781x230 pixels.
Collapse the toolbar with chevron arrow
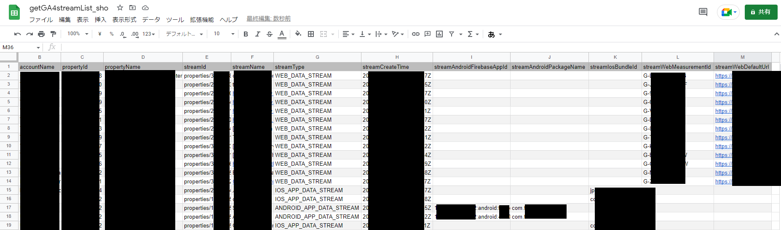(776, 34)
